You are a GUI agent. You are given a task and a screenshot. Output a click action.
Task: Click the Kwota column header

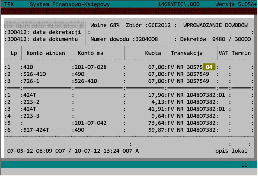pyautogui.click(x=153, y=53)
